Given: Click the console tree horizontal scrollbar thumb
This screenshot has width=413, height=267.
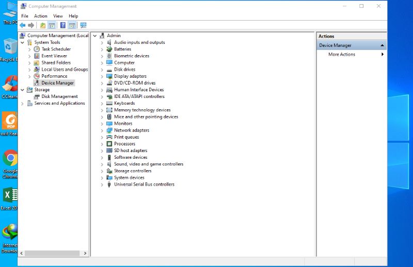Looking at the screenshot, I should click(52, 253).
